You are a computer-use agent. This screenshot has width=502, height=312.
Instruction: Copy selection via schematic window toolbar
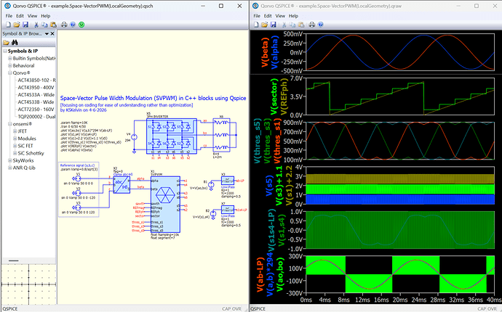[x=44, y=25]
